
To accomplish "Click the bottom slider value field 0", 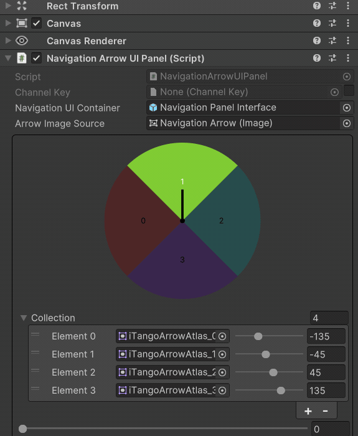I will click(330, 429).
